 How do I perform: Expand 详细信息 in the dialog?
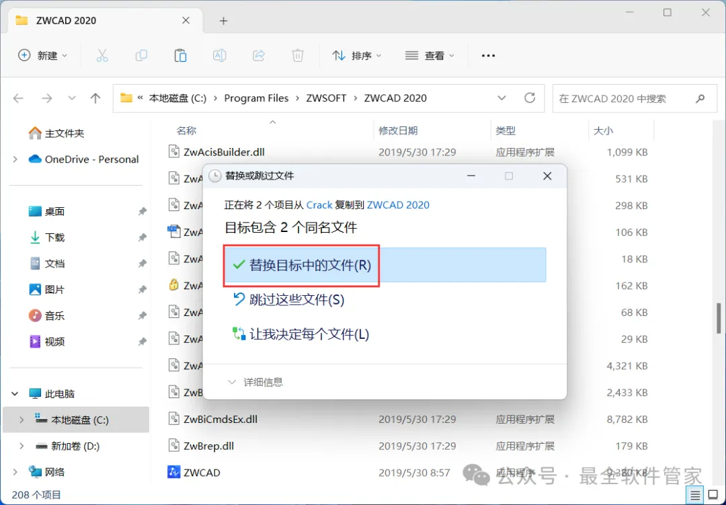tap(255, 382)
